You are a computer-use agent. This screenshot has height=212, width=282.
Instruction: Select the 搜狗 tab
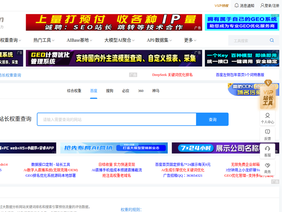pyautogui.click(x=110, y=91)
